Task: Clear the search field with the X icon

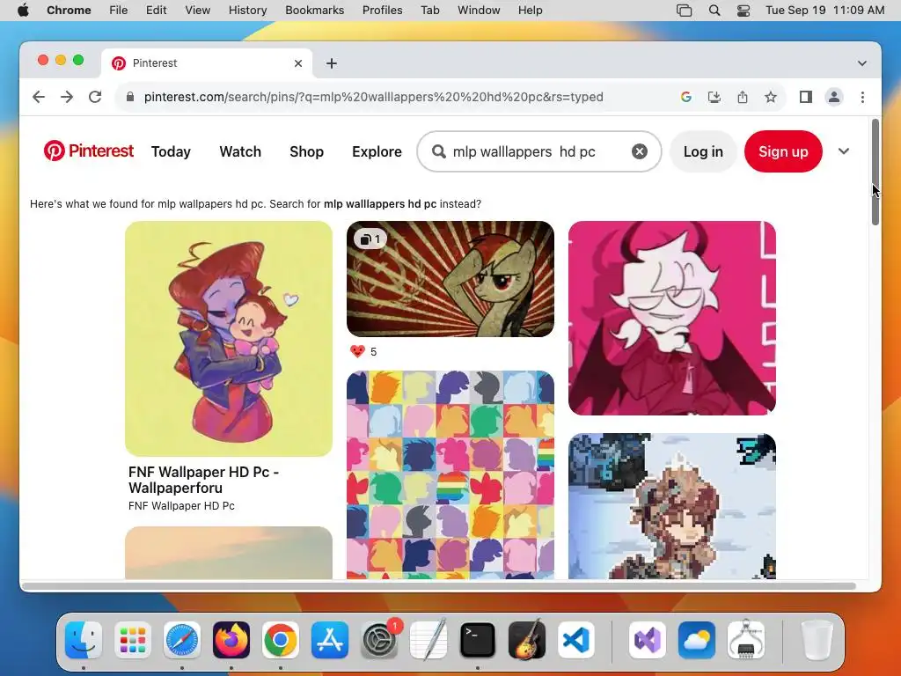Action: [640, 151]
